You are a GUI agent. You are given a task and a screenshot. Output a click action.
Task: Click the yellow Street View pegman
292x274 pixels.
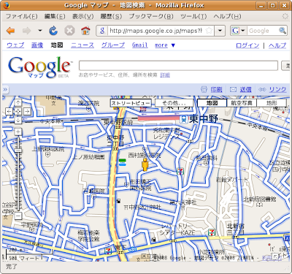pos(145,164)
